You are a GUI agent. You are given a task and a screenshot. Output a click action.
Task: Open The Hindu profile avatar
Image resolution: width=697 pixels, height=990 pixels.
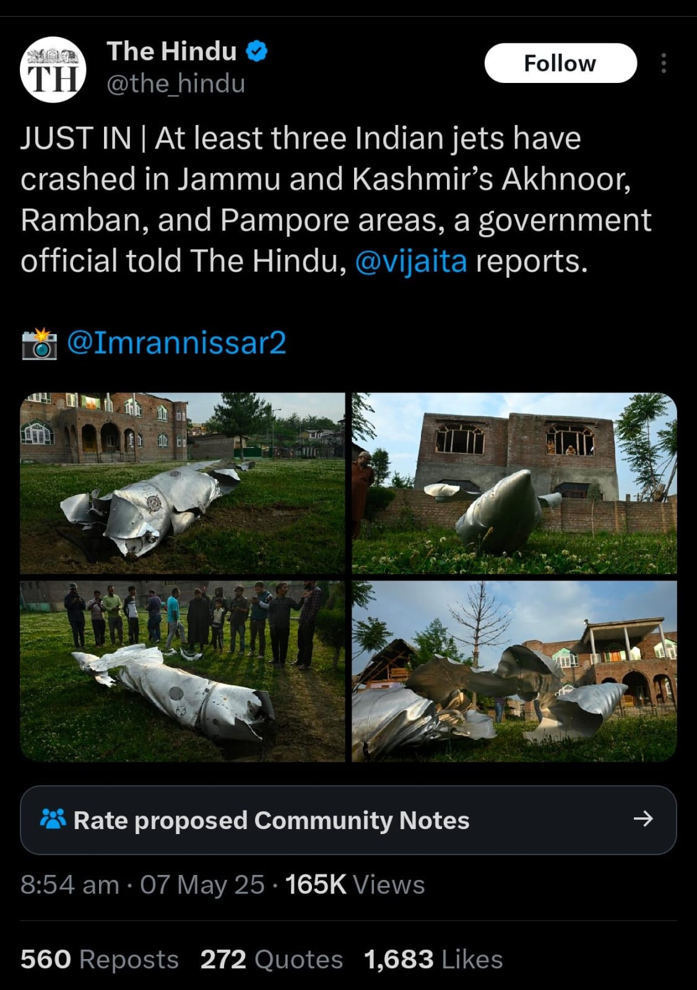[x=53, y=70]
